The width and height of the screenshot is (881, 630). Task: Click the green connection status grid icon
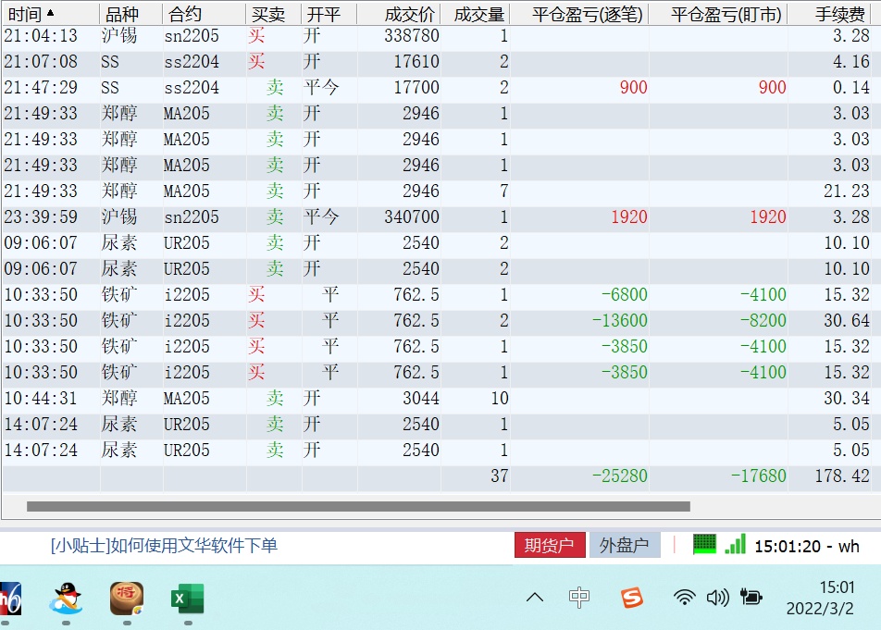704,545
